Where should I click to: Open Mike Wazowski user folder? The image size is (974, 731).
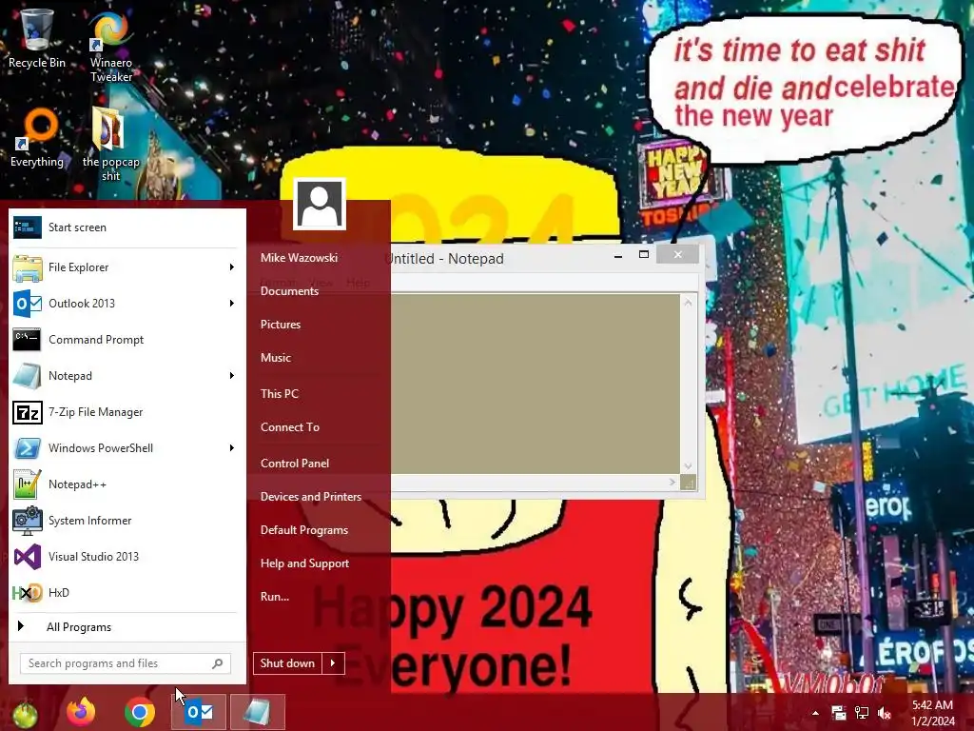299,257
